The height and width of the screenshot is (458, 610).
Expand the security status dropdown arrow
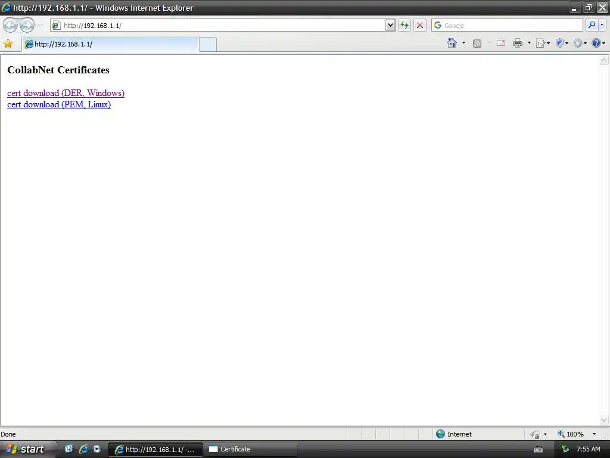[x=545, y=434]
